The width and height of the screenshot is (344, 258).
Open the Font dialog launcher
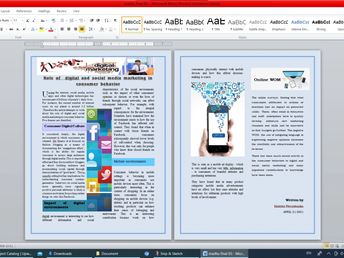coord(55,37)
